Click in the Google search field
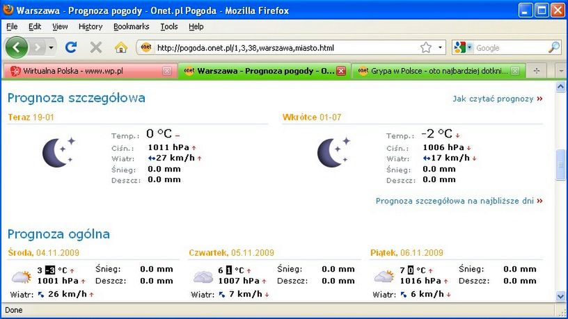Screen dimensions: 568x319 pyautogui.click(x=510, y=48)
